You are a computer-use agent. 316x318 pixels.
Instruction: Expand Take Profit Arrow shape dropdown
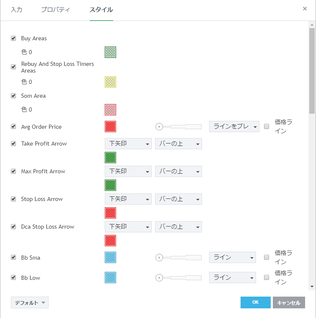[128, 143]
